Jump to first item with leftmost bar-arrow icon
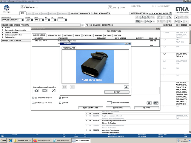The height and width of the screenshot is (143, 191). click(x=176, y=21)
